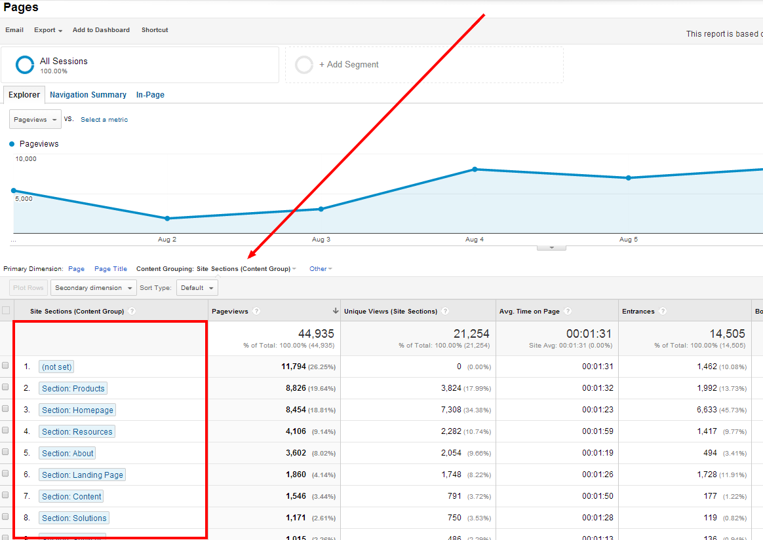Open the In-Page tab

150,95
